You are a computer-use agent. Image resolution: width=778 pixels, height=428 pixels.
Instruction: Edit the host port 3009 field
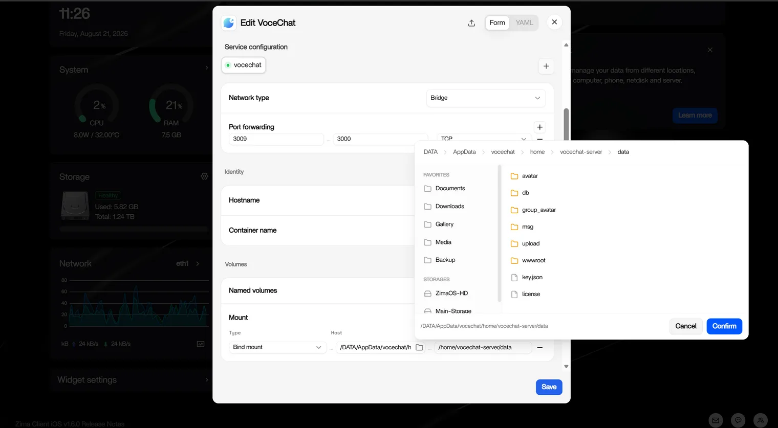276,139
